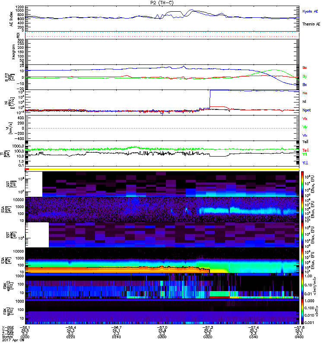324x346 pixels.
Task: Click the "0340" time tick label
Action: (254, 337)
